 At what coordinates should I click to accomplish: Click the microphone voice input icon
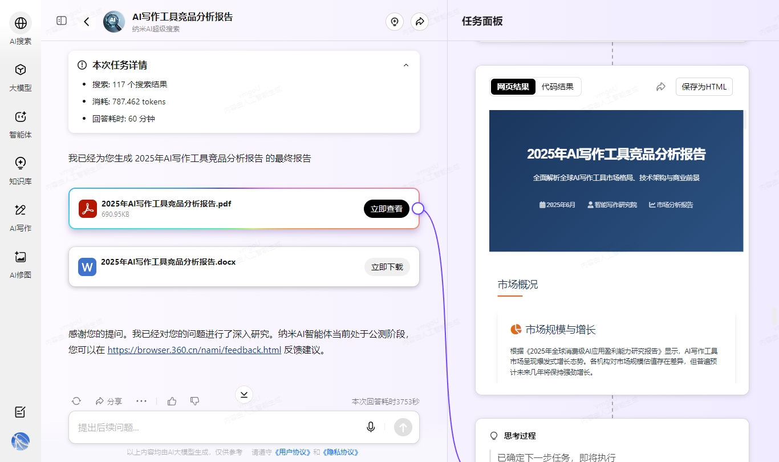coord(371,427)
